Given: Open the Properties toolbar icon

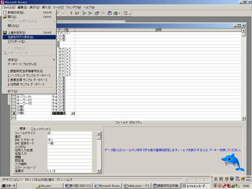Looking at the screenshot, I should 97,13.
